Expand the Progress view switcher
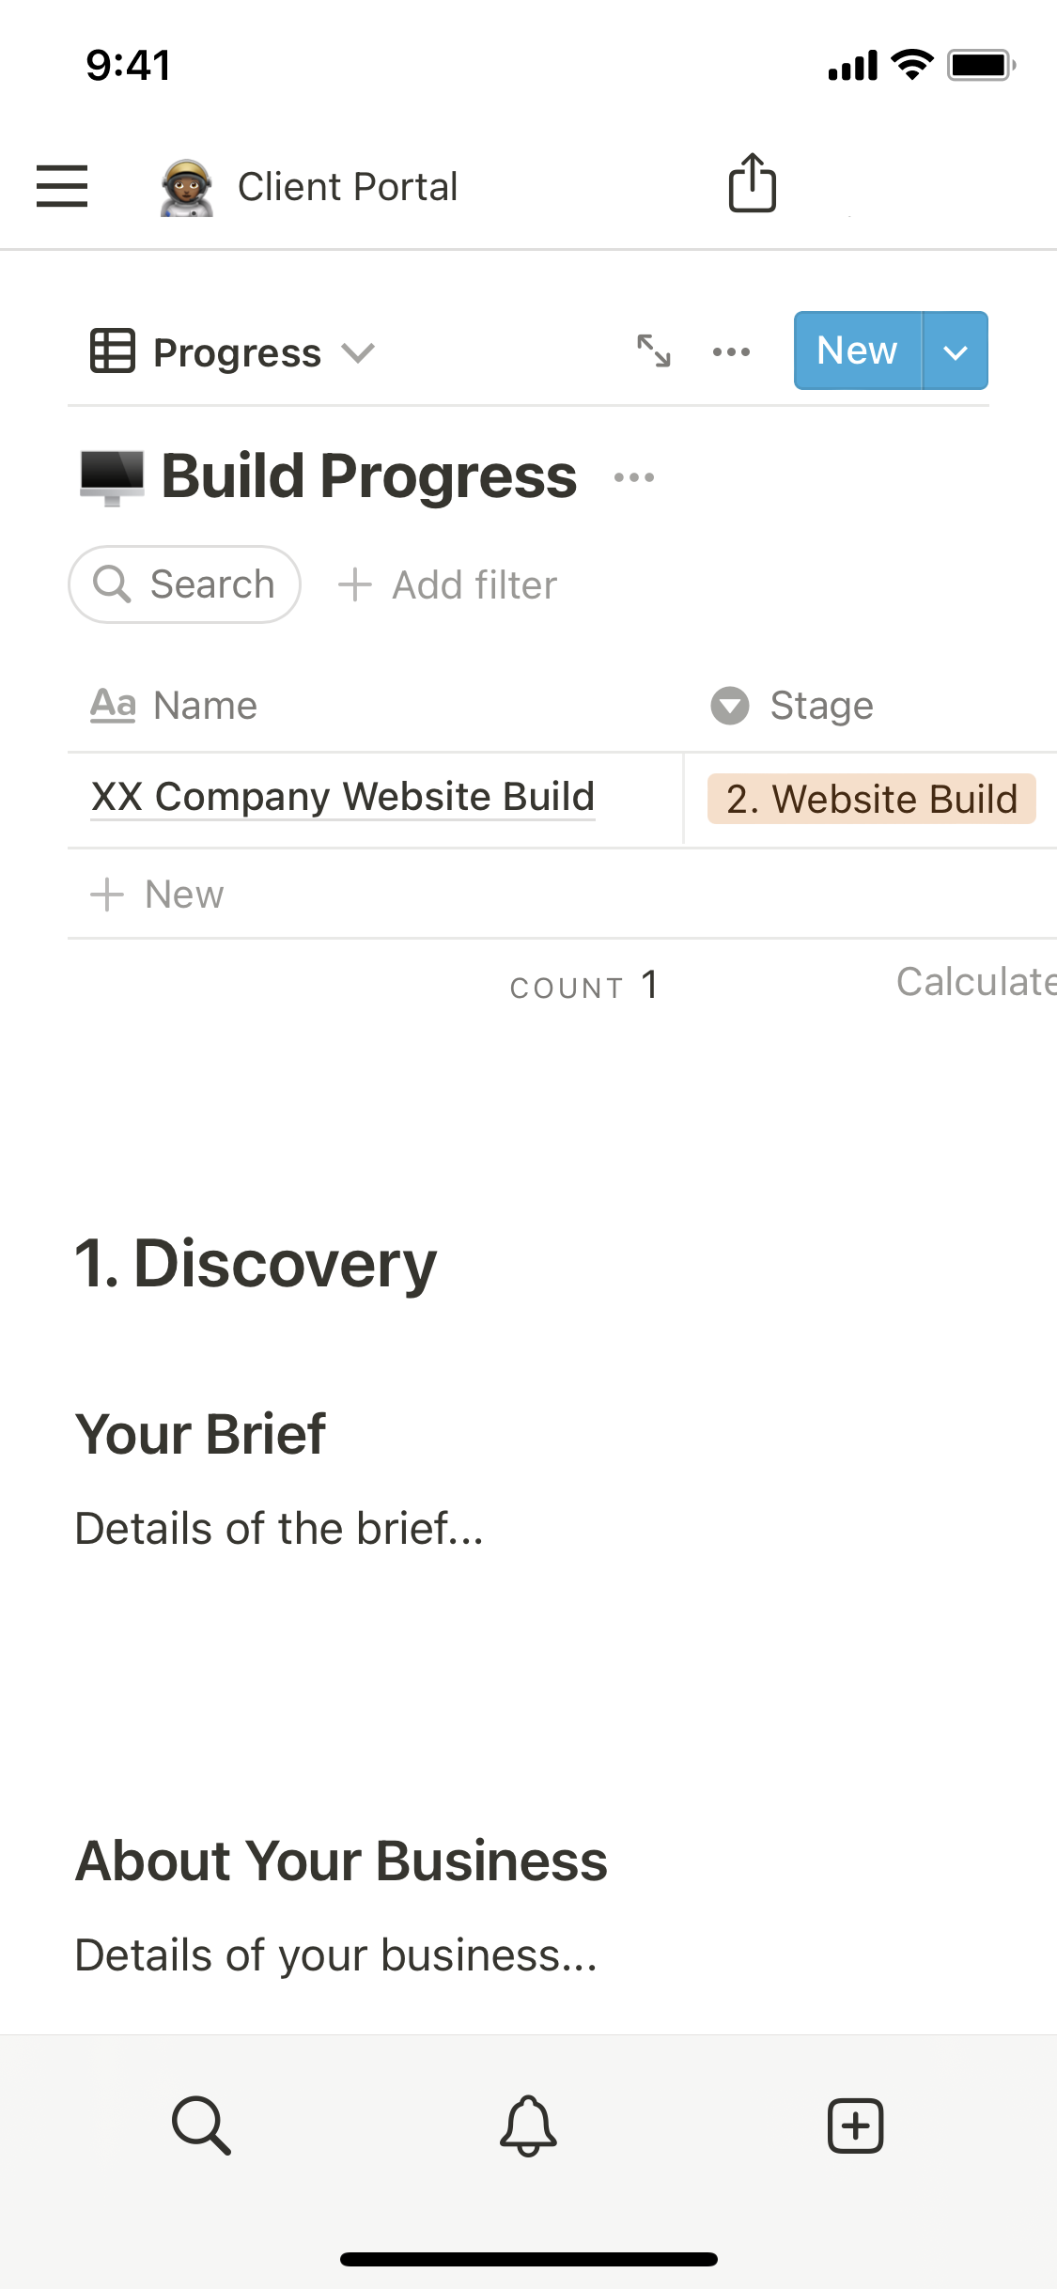Image resolution: width=1057 pixels, height=2289 pixels. pyautogui.click(x=234, y=352)
